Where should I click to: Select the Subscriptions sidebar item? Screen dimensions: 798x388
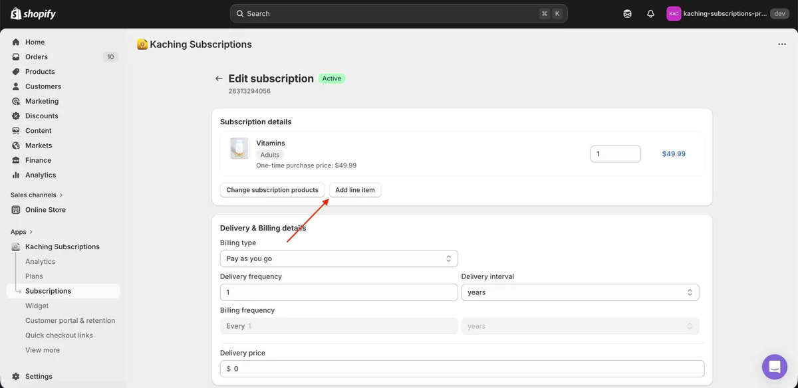click(x=63, y=291)
